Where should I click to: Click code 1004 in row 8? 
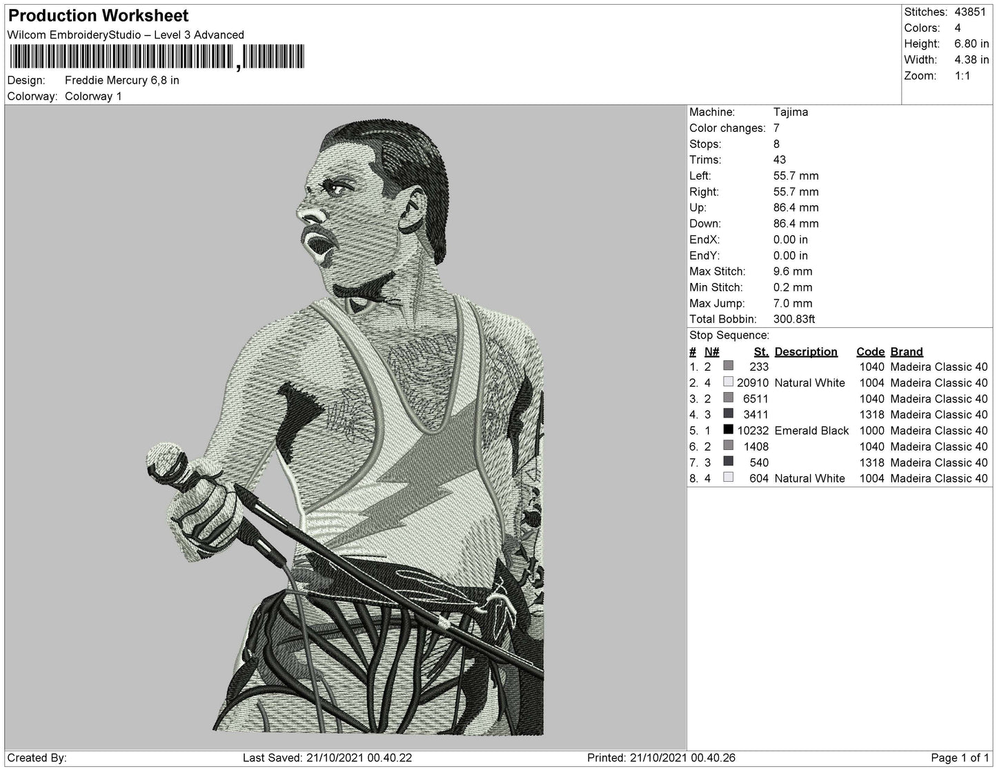(x=871, y=478)
